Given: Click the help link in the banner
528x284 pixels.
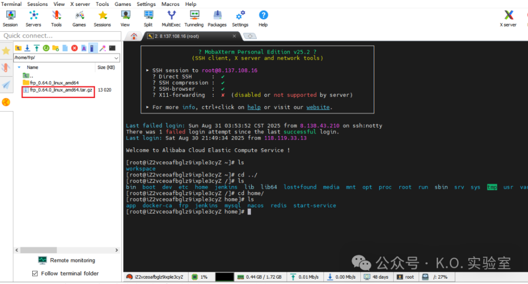Looking at the screenshot, I should coord(254,107).
